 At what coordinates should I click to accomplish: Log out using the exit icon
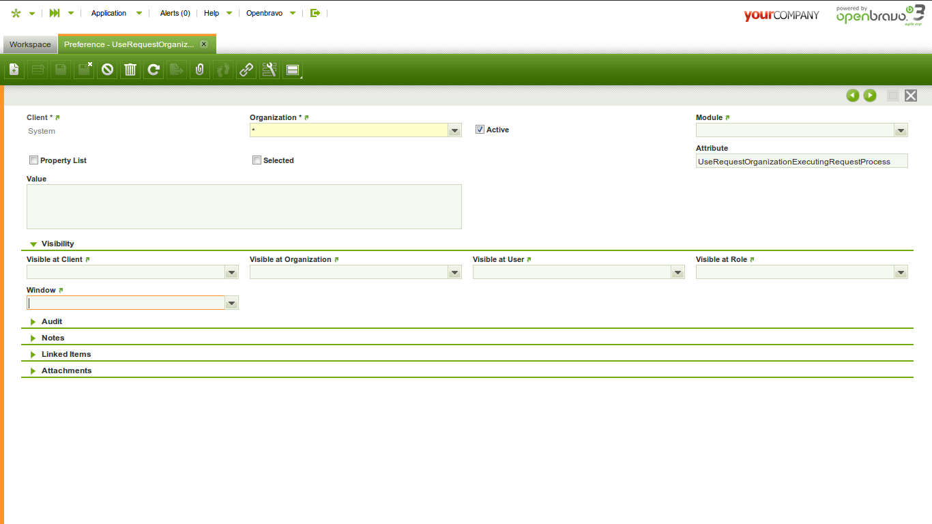(x=315, y=13)
